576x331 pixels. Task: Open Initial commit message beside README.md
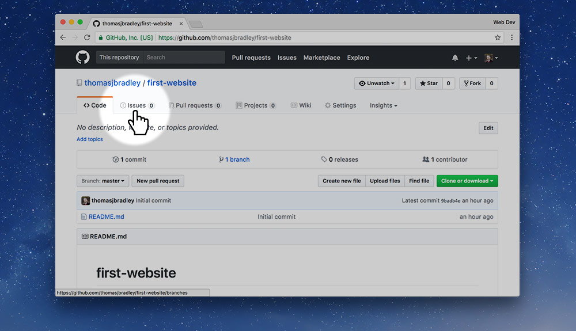point(276,217)
